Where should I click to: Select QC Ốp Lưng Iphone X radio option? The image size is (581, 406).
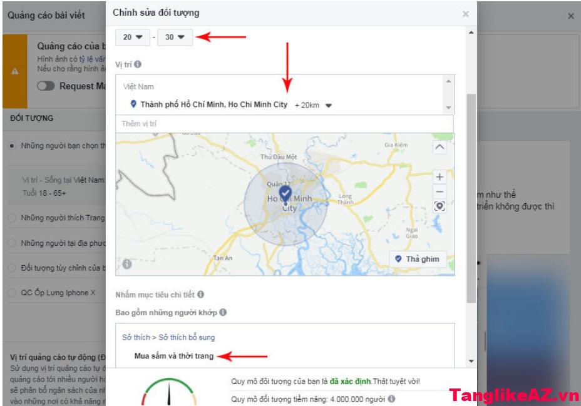click(13, 293)
